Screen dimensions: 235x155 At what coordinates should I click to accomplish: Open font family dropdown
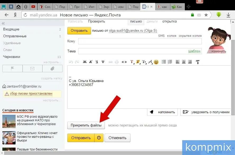tap(150, 62)
